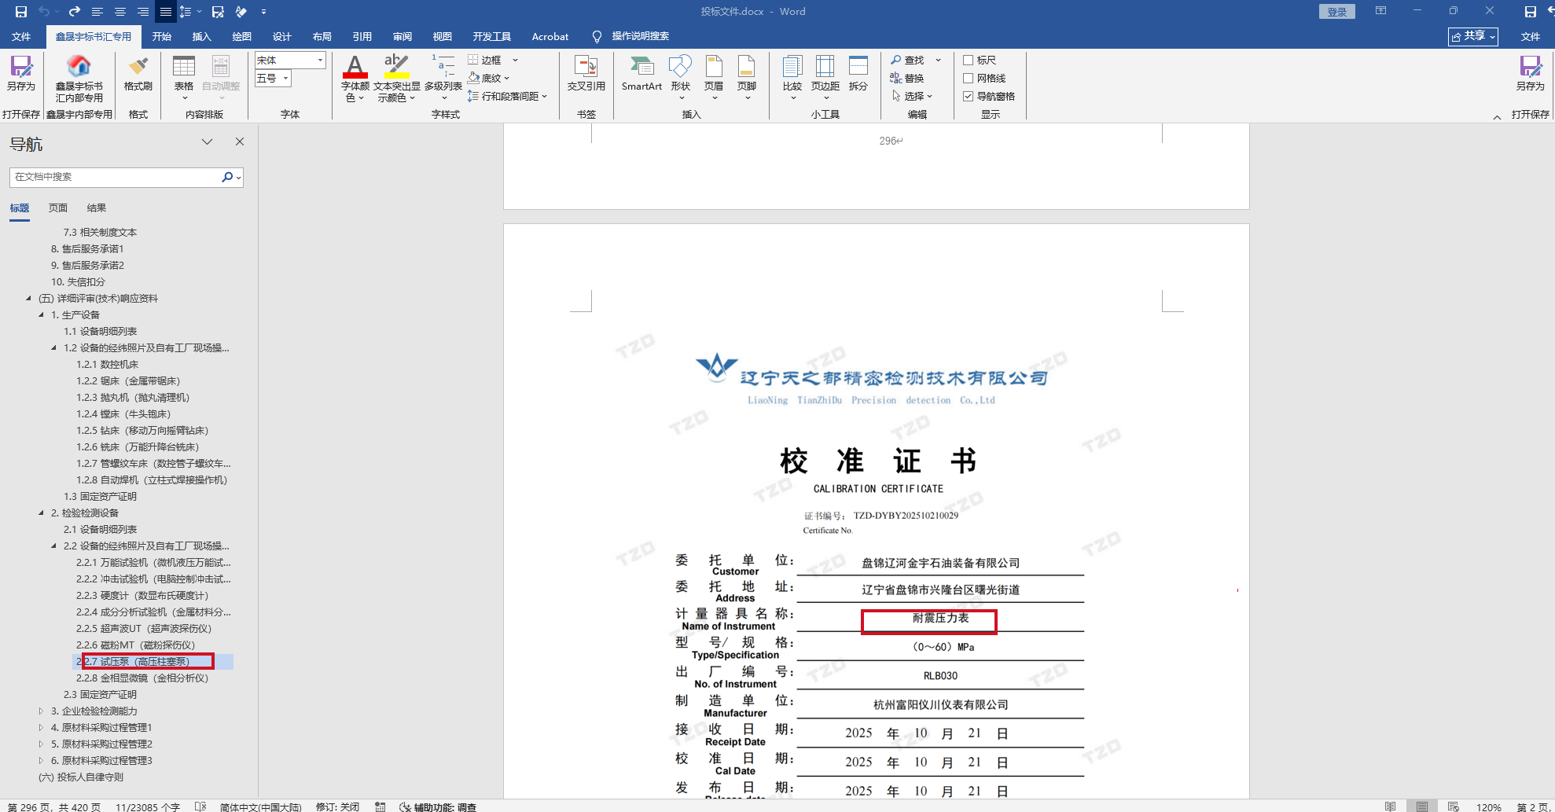Switch to read mode view in status bar
The height and width of the screenshot is (812, 1555).
click(1391, 807)
